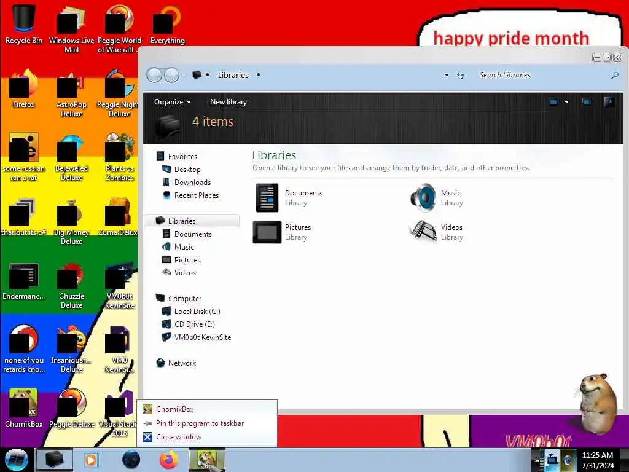Open ChomikBox desktop shortcut
Image resolution: width=629 pixels, height=472 pixels.
point(24,408)
